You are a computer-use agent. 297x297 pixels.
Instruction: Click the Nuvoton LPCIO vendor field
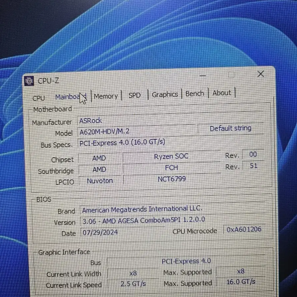point(100,181)
